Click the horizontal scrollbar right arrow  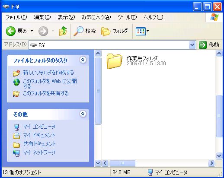(211, 163)
